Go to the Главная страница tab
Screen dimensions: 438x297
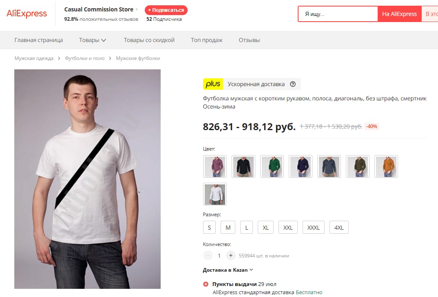click(39, 40)
